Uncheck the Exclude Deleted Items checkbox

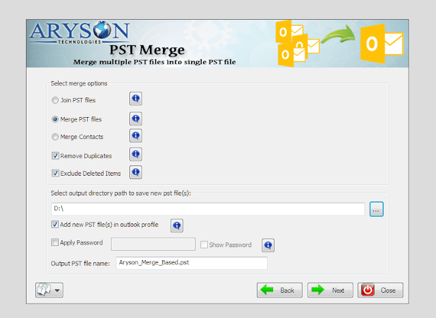click(55, 173)
